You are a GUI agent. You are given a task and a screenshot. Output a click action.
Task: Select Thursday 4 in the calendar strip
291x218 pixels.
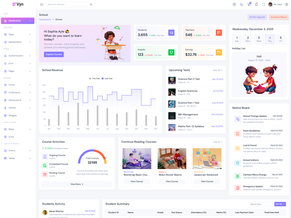pos(270,39)
